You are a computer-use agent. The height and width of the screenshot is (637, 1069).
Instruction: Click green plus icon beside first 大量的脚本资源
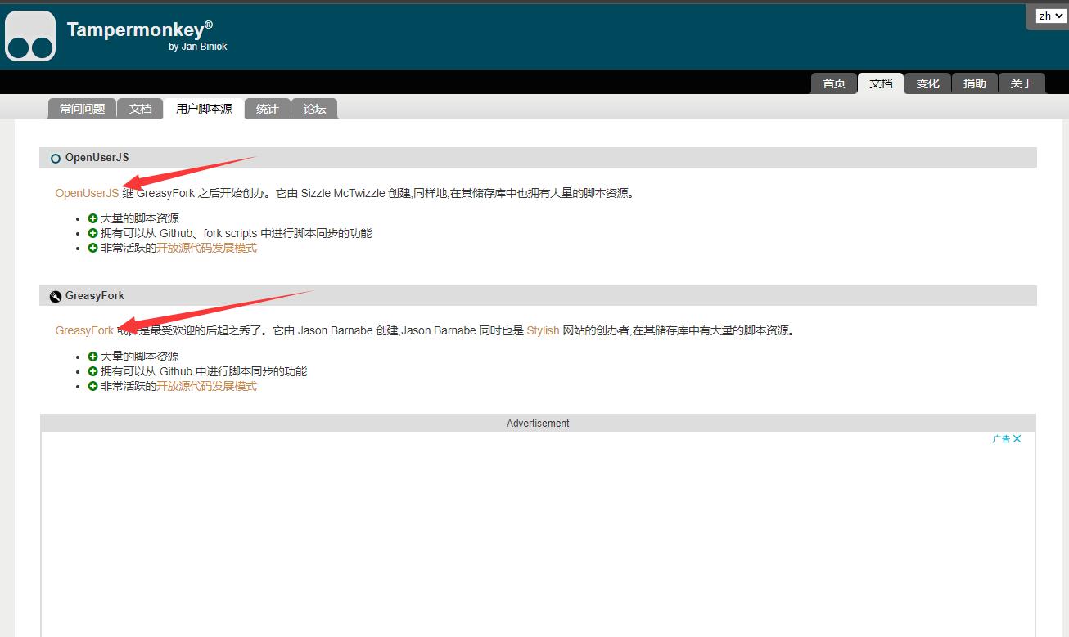click(x=92, y=218)
